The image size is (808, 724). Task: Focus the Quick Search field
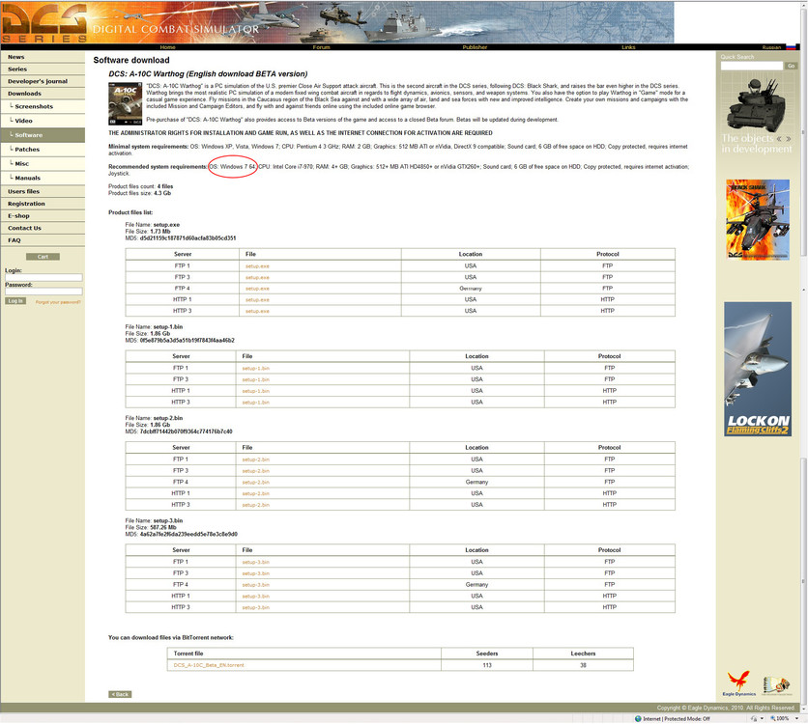tap(752, 66)
